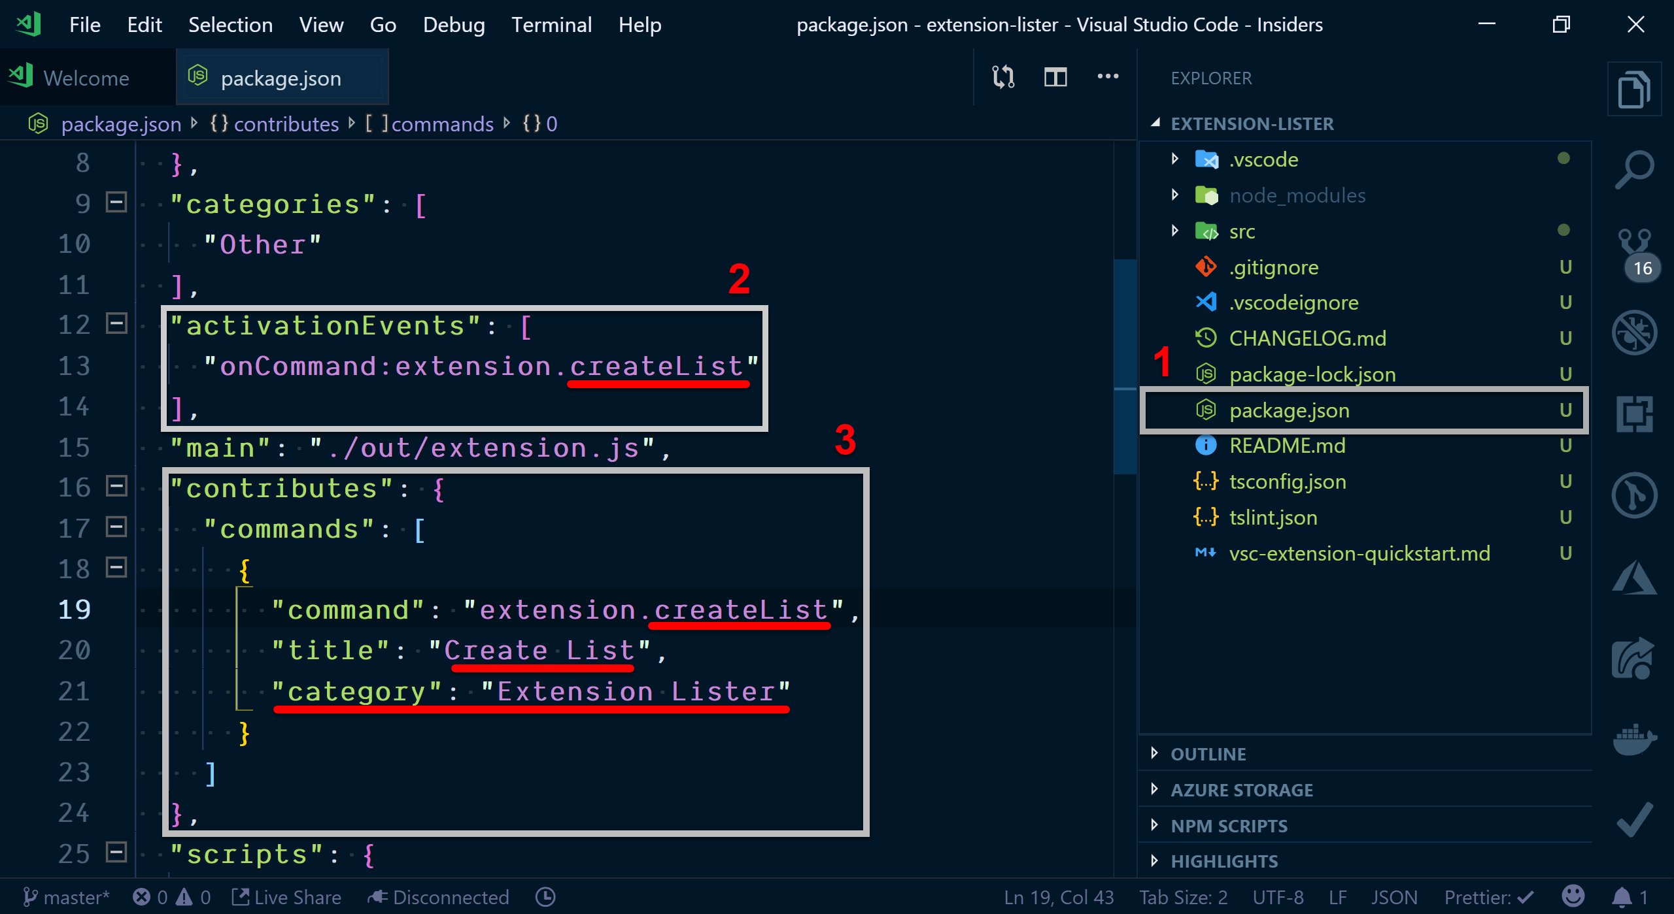1674x914 pixels.
Task: Open tsconfig.json file
Action: click(1365, 481)
